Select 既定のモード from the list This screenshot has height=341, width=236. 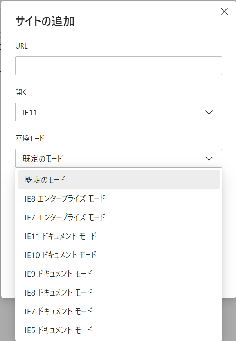click(118, 180)
